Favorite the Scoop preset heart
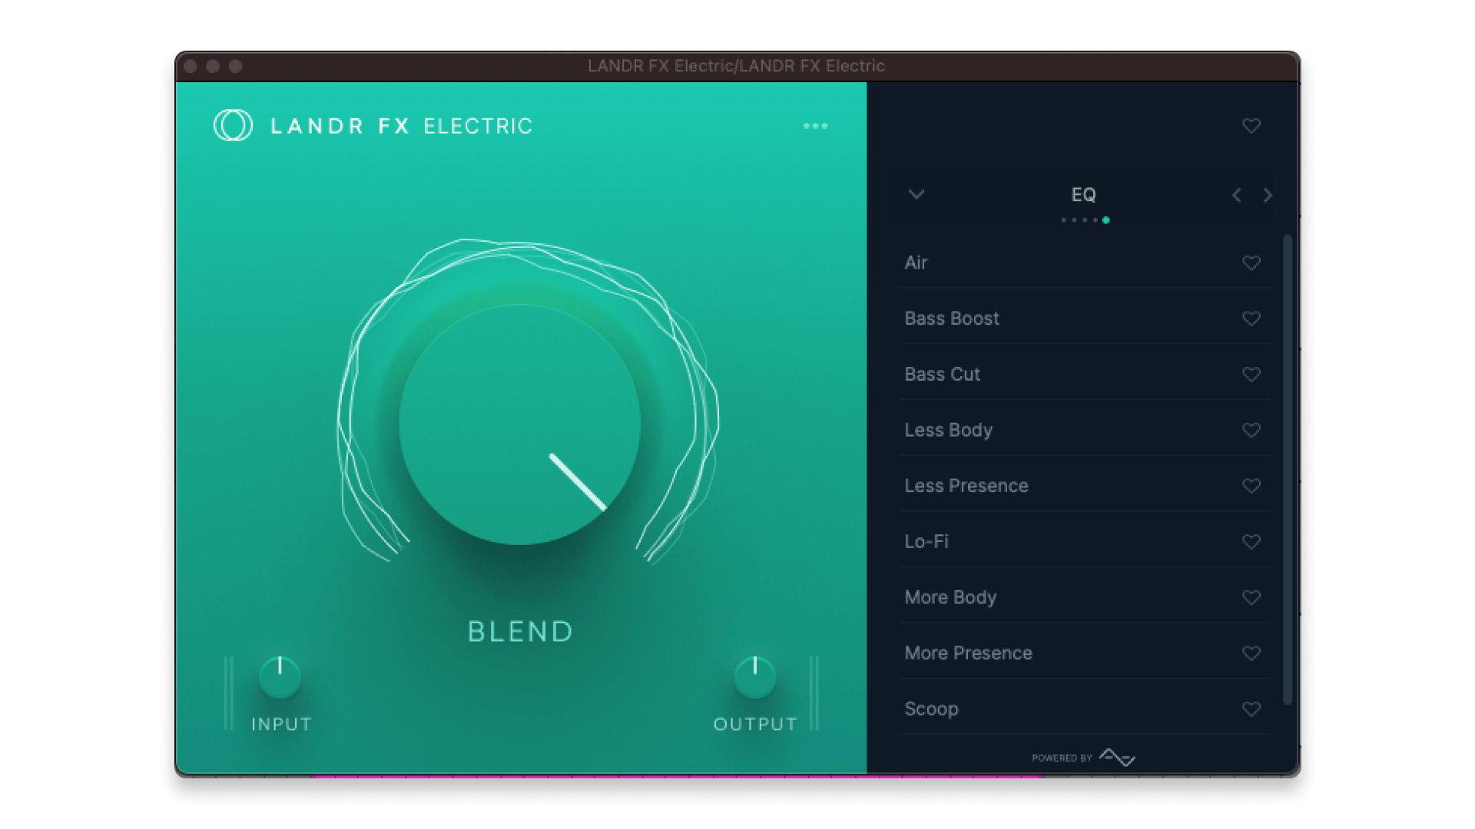 click(1251, 708)
